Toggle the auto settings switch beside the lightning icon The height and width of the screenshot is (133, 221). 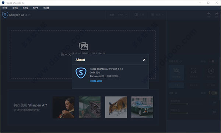pyautogui.click(x=214, y=93)
